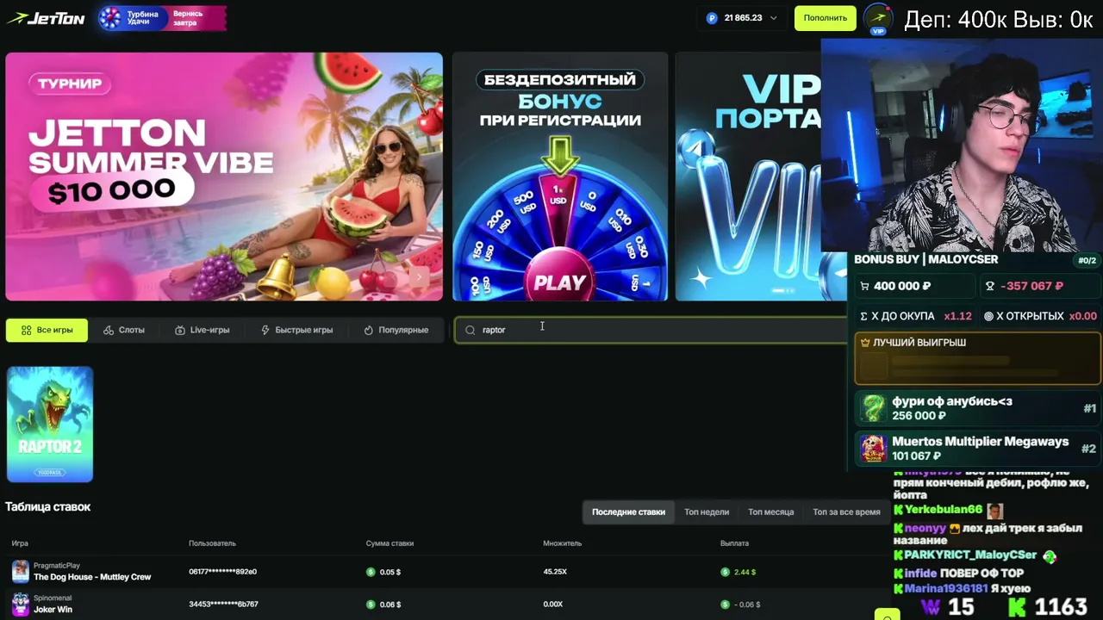The width and height of the screenshot is (1103, 620).
Task: Click user 06177********892e0 in bets table
Action: coord(222,572)
